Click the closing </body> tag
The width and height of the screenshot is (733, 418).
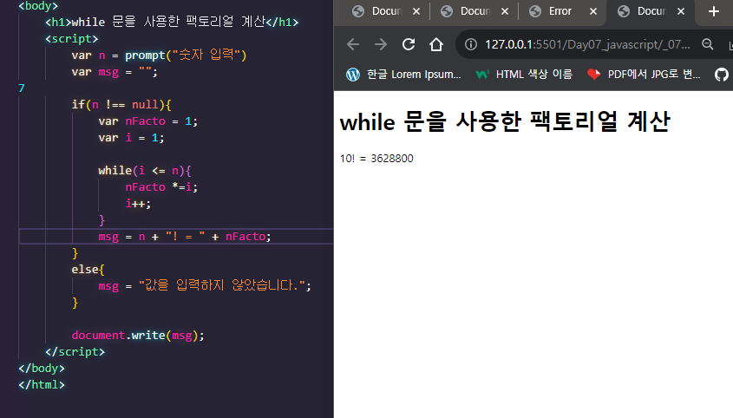(x=42, y=369)
